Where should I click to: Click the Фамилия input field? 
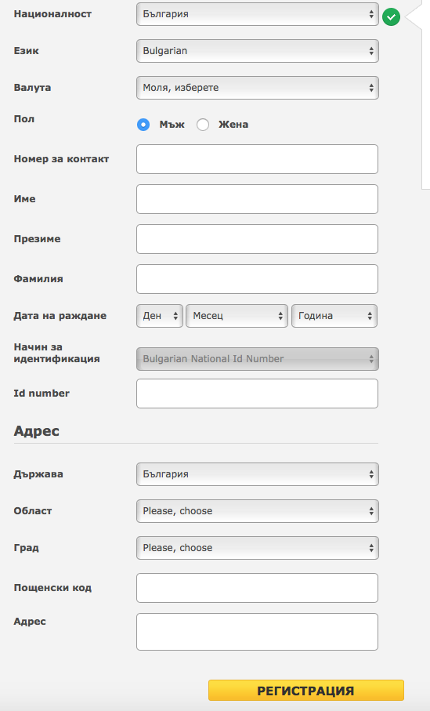click(258, 279)
